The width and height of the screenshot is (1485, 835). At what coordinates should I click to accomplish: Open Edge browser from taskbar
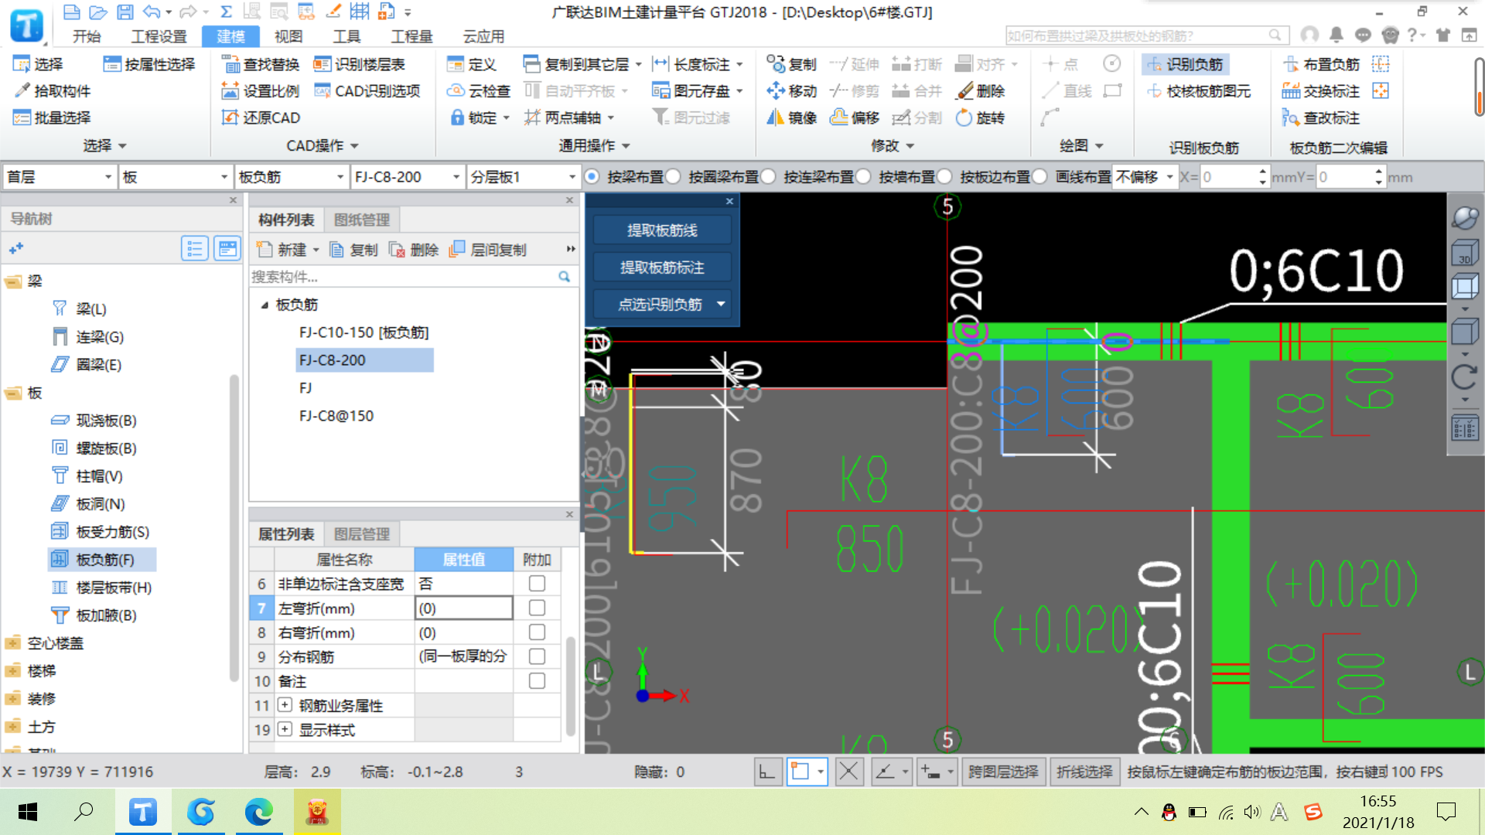(x=259, y=812)
